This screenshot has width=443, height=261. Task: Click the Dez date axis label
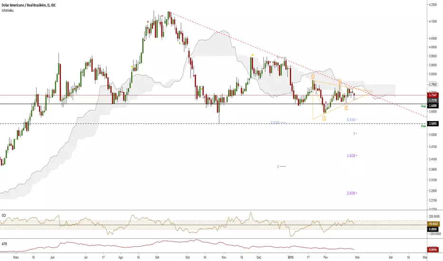259,258
